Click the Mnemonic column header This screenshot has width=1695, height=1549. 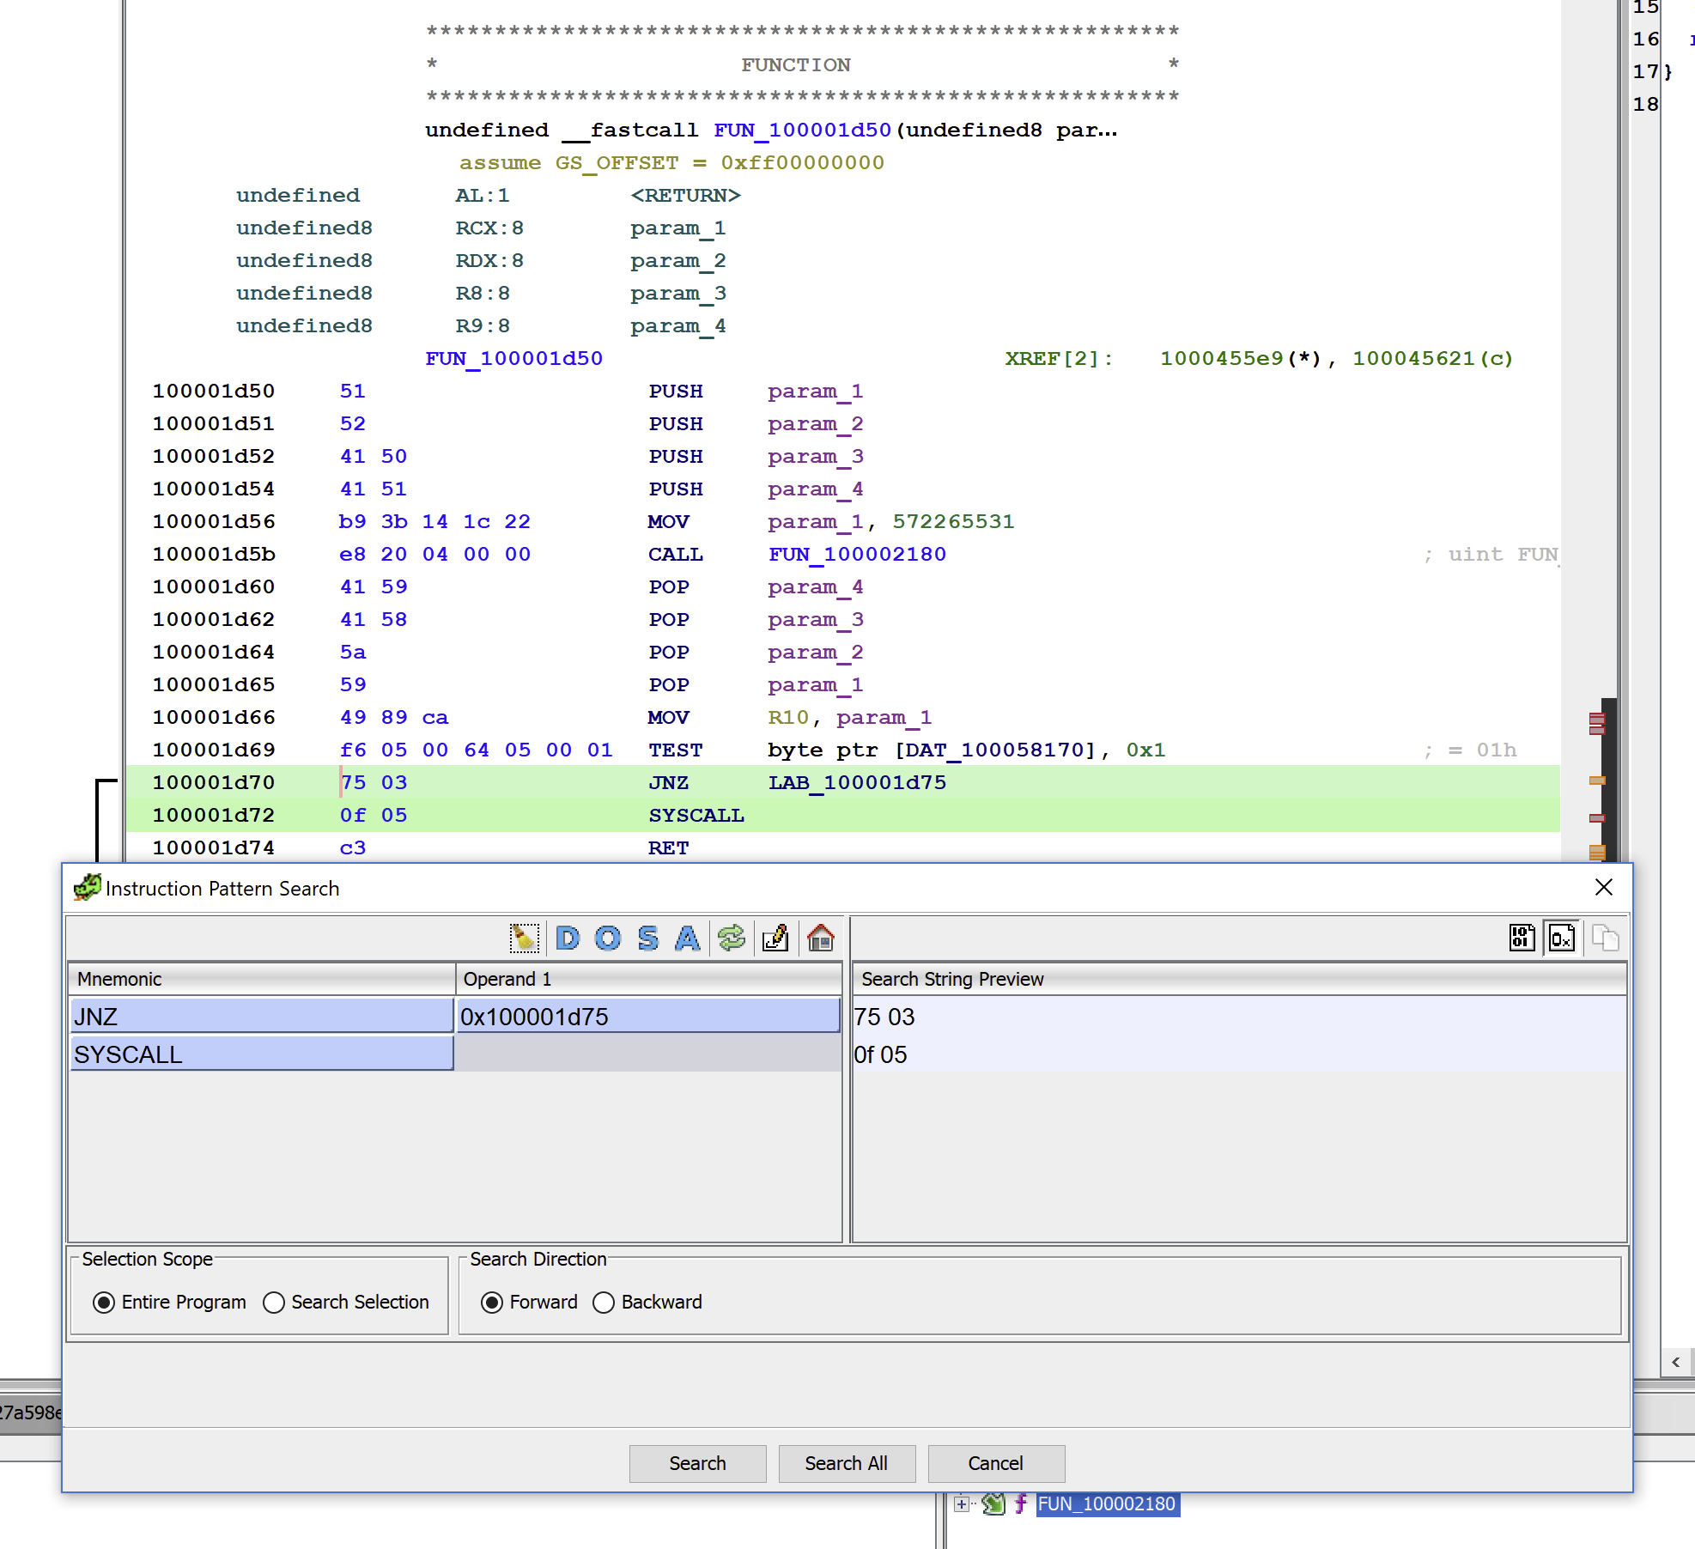[262, 979]
